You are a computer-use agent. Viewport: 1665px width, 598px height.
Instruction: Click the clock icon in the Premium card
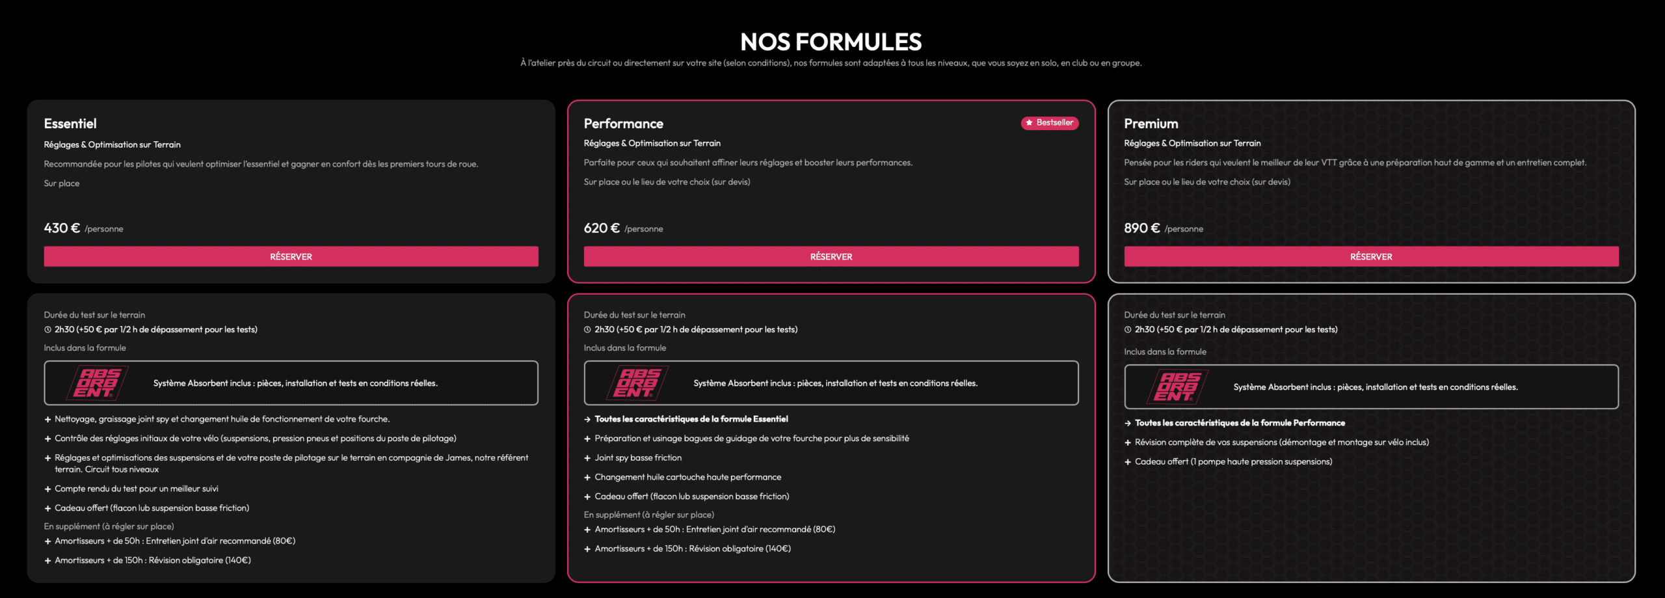point(1128,330)
